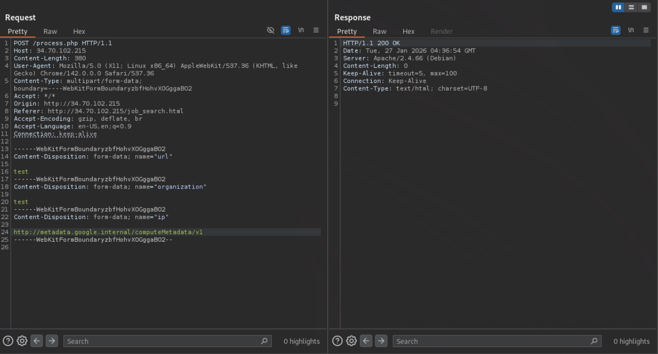Image resolution: width=658 pixels, height=354 pixels.
Task: Switch to side-by-side layout view
Action: click(618, 7)
